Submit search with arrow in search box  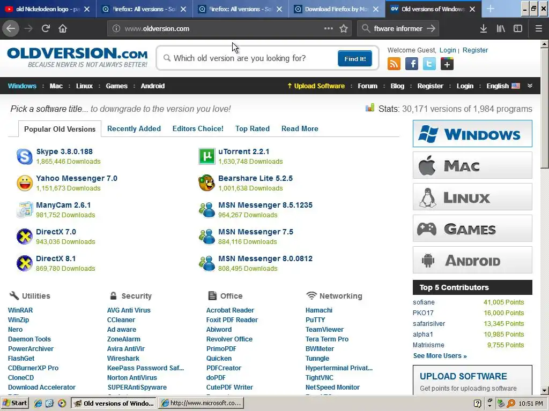tap(431, 29)
